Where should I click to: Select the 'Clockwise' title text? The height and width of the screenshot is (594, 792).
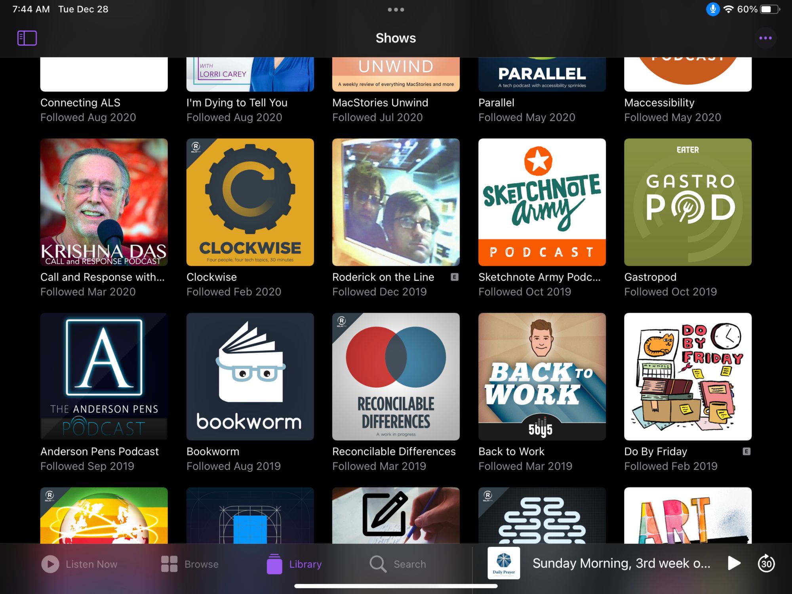point(211,277)
